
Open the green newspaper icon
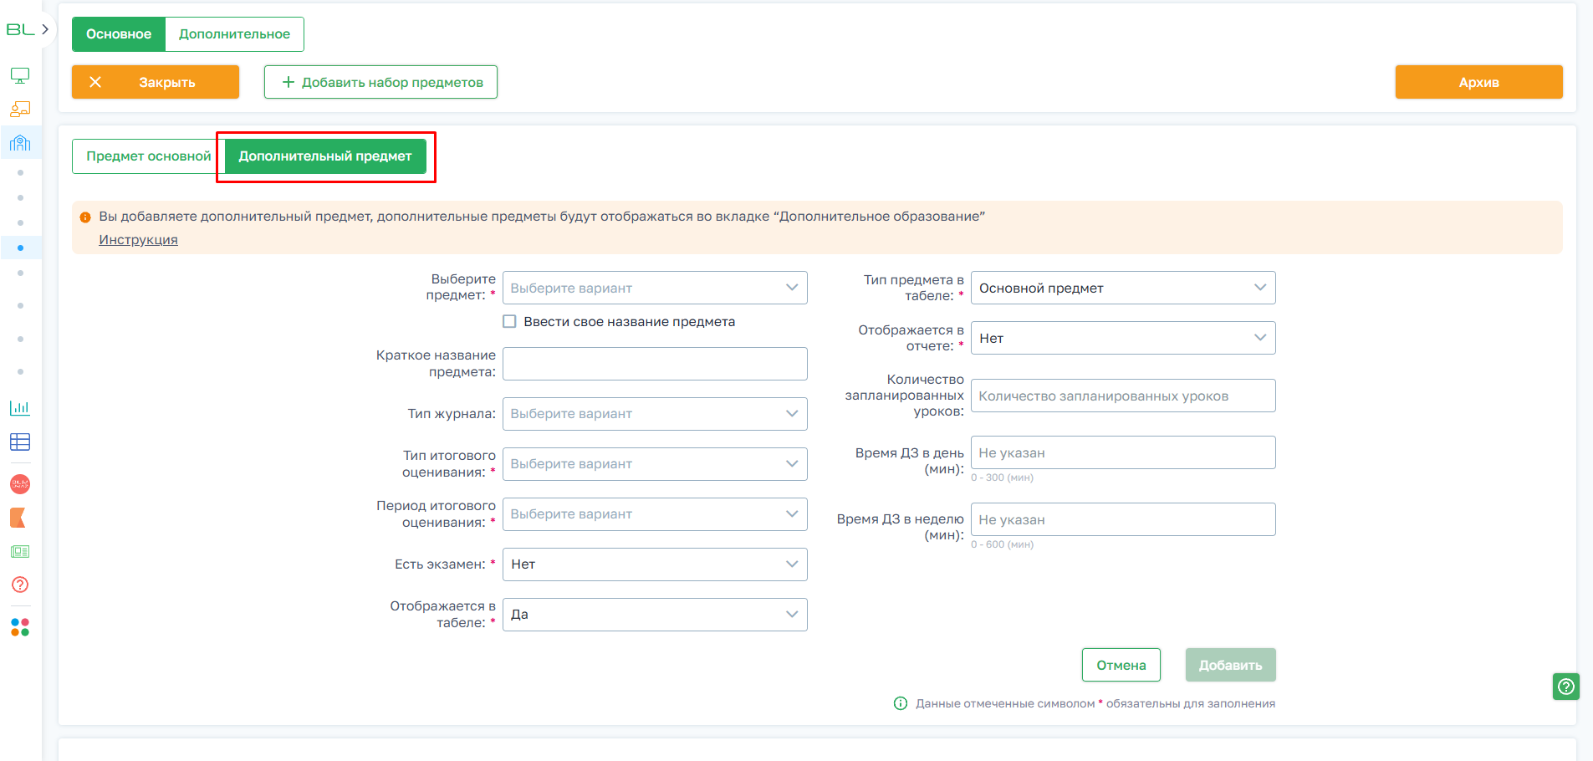coord(20,552)
